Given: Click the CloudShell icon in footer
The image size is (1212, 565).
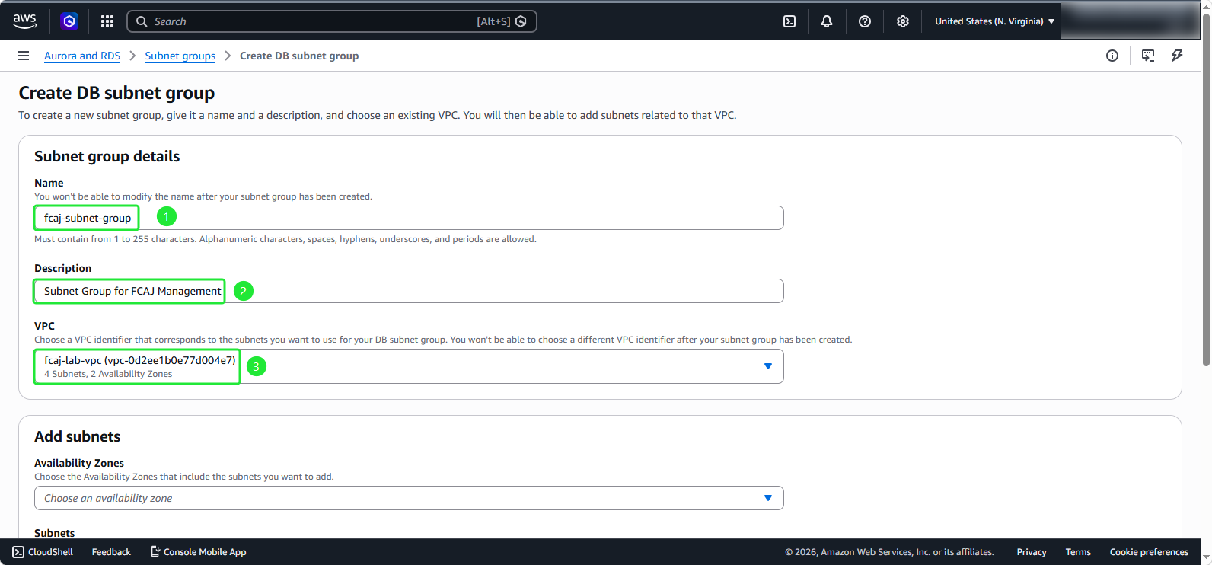Looking at the screenshot, I should tap(18, 552).
